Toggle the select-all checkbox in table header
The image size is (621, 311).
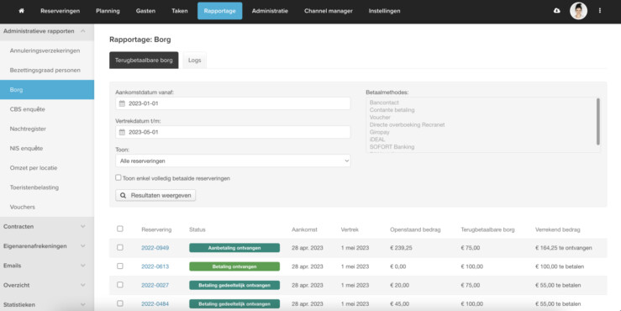(120, 229)
